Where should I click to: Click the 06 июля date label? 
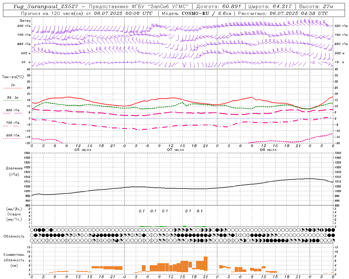tap(83, 150)
